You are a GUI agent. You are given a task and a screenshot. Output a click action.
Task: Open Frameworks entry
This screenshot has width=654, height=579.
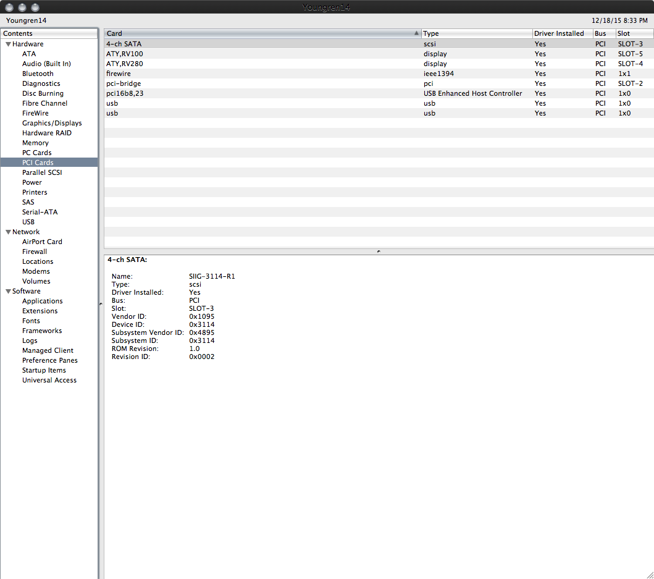(x=42, y=331)
